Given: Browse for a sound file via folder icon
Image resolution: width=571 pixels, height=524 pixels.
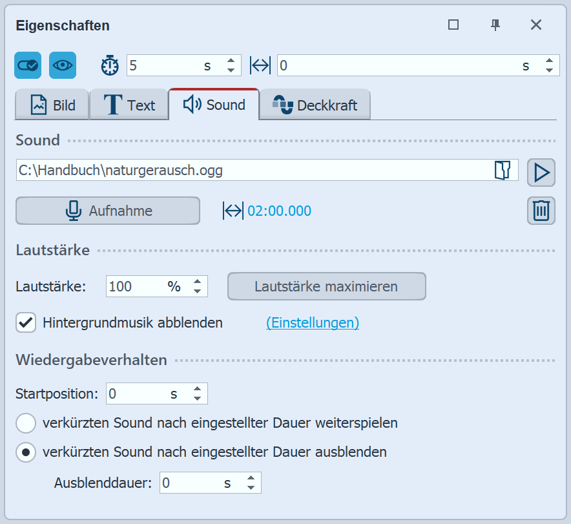Looking at the screenshot, I should coord(503,170).
